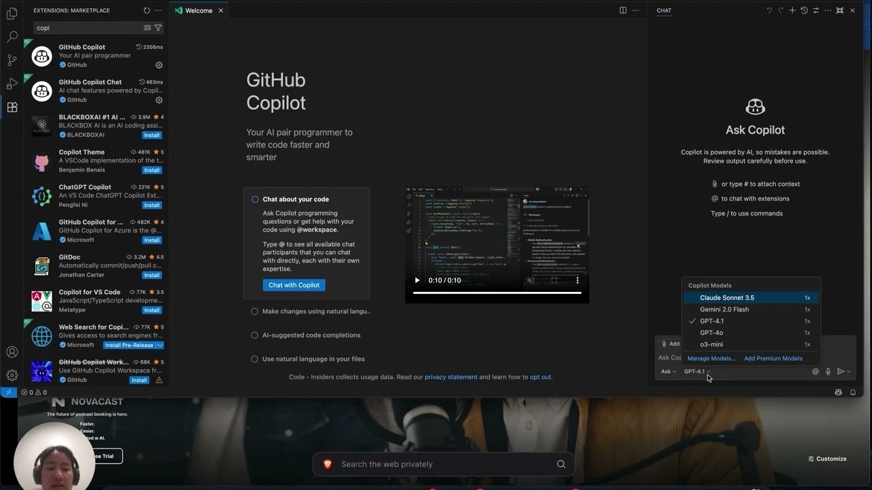Open extensions panel more actions menu
This screenshot has height=490, width=872.
158,10
